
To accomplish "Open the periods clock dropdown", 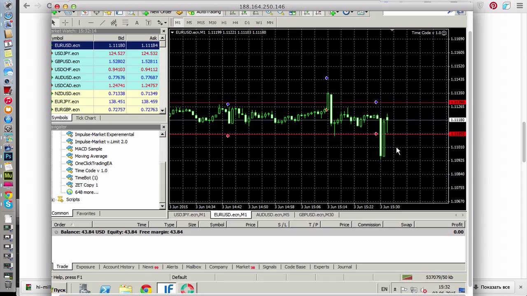I will (x=348, y=12).
